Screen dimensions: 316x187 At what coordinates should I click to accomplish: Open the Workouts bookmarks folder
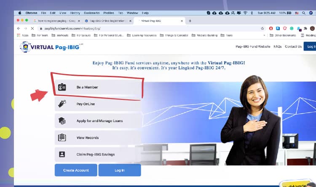click(60, 35)
